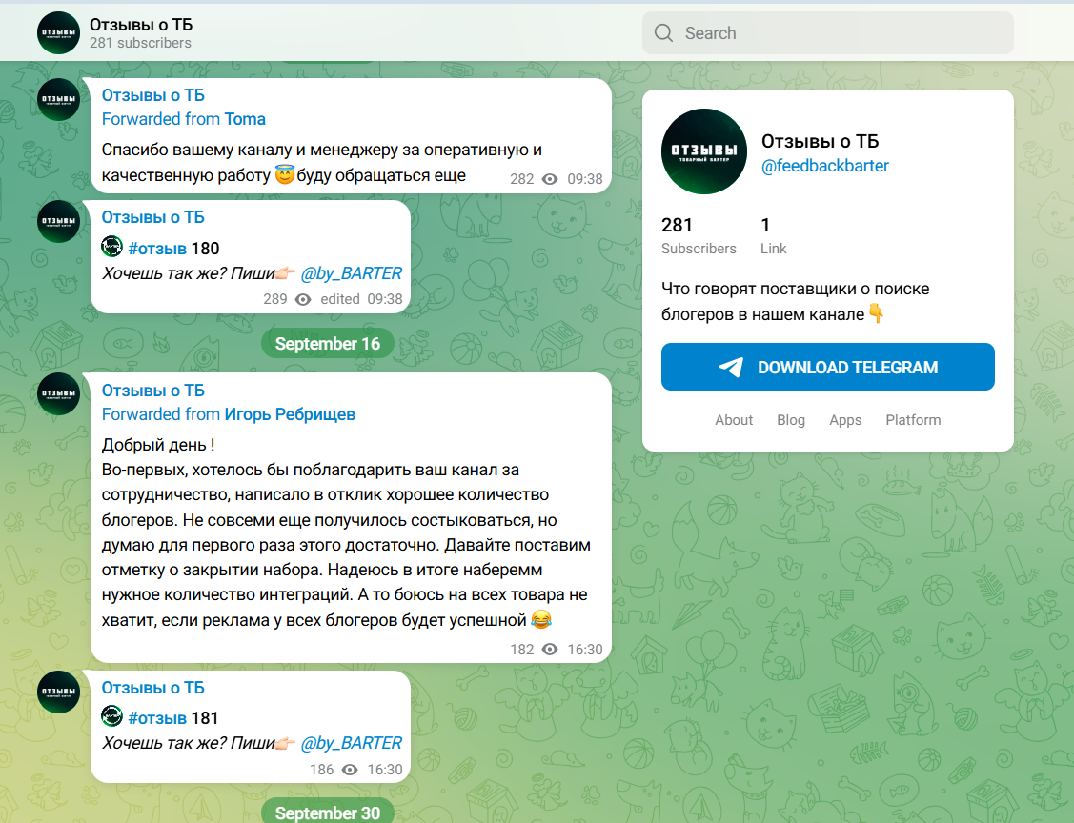
Task: Click the eye icon next to 182 views
Action: pyautogui.click(x=548, y=649)
